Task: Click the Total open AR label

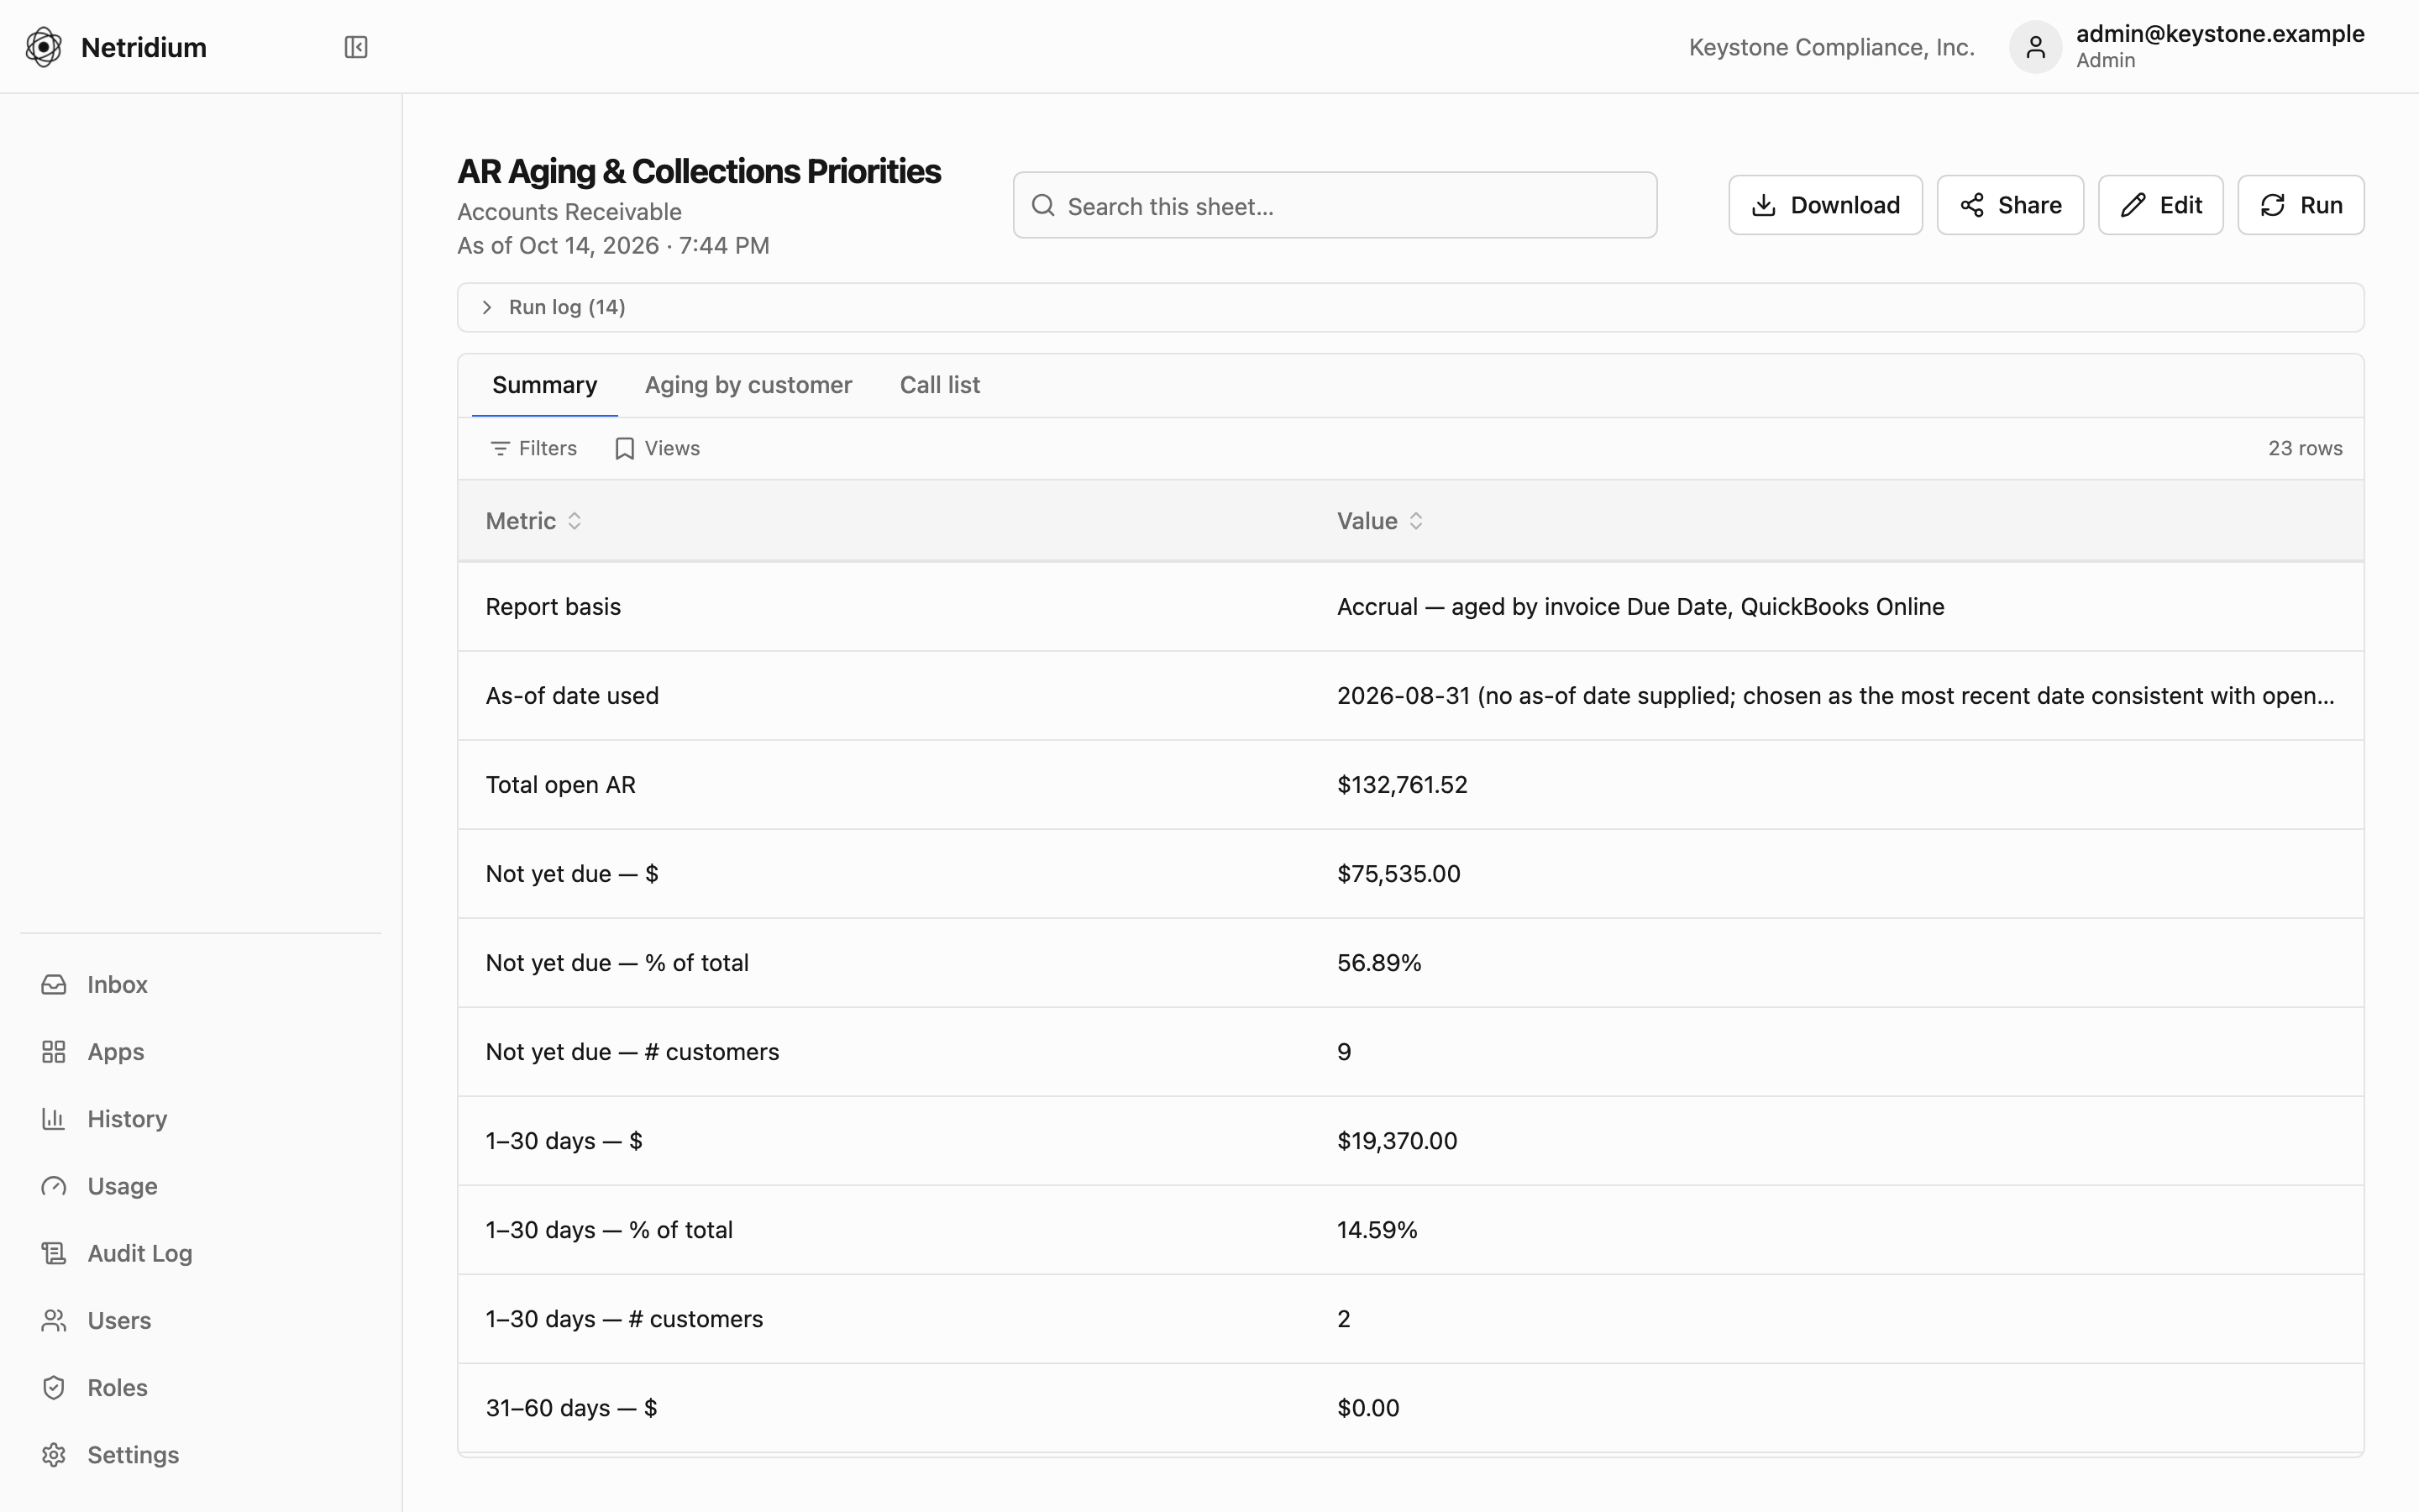Action: click(x=561, y=785)
